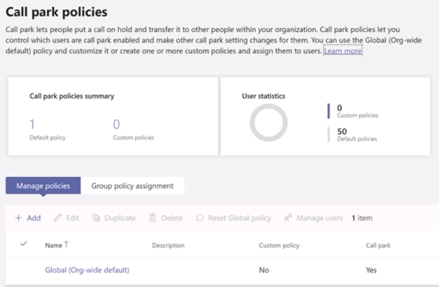The height and width of the screenshot is (287, 439).
Task: Click the Call park policies summary heading
Action: point(72,96)
